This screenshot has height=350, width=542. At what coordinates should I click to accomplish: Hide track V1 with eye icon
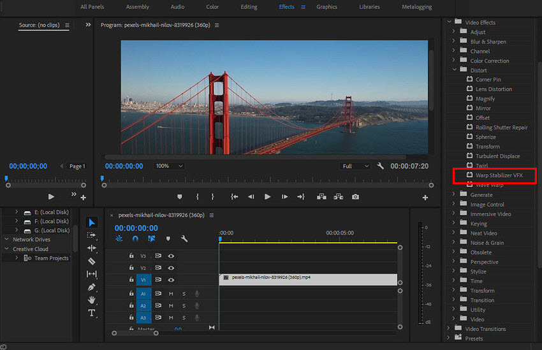click(171, 280)
